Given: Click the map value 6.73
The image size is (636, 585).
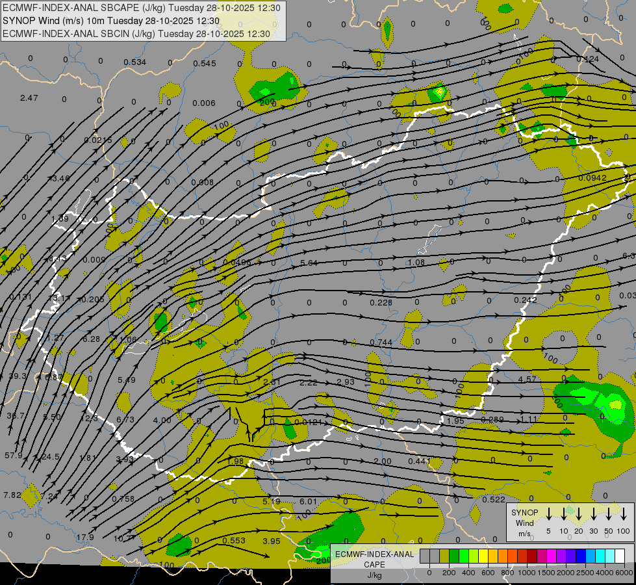Looking at the screenshot, I should (x=125, y=419).
